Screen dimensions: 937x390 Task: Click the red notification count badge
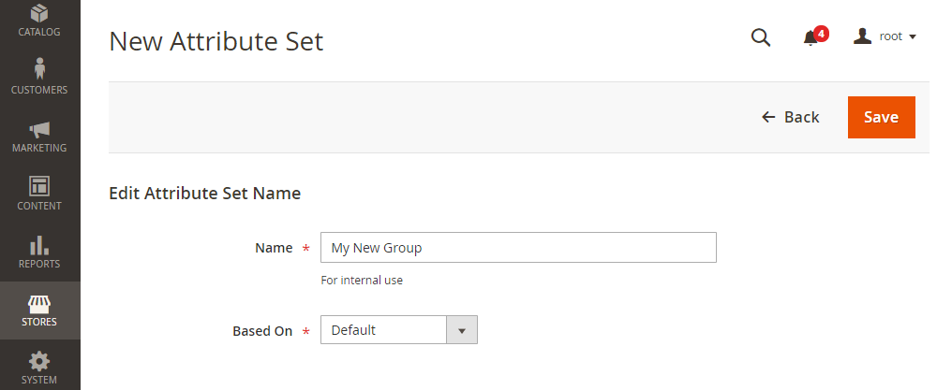821,34
